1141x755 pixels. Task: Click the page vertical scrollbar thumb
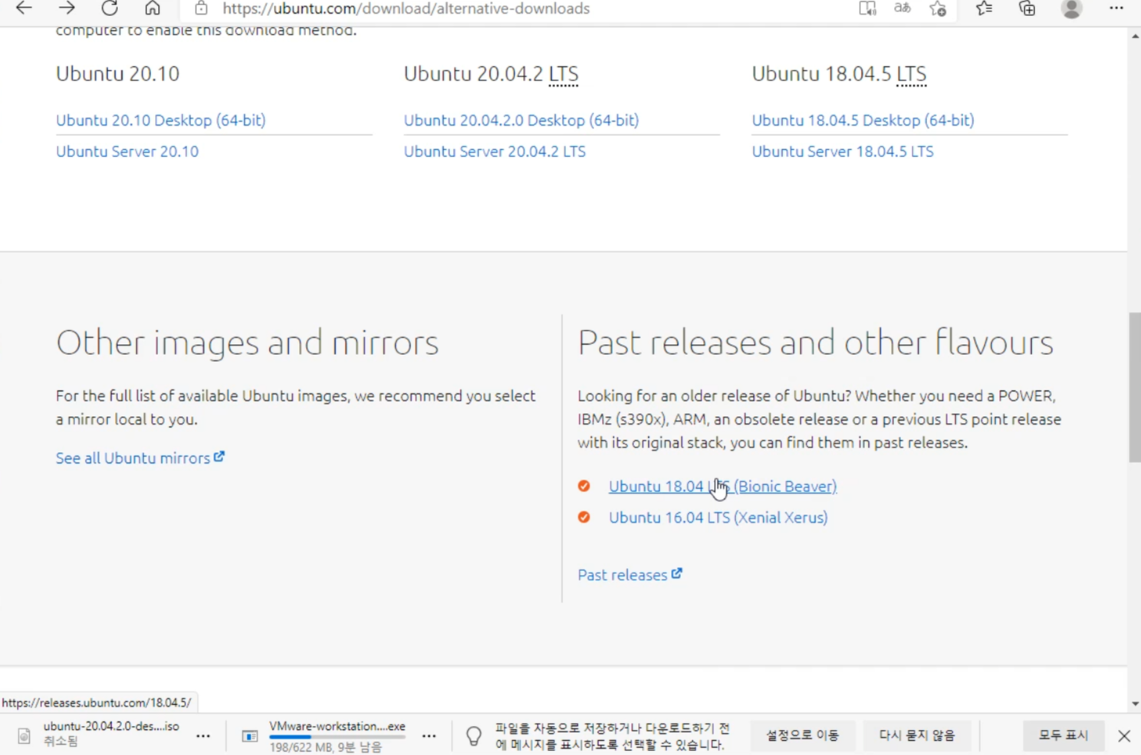[1135, 387]
